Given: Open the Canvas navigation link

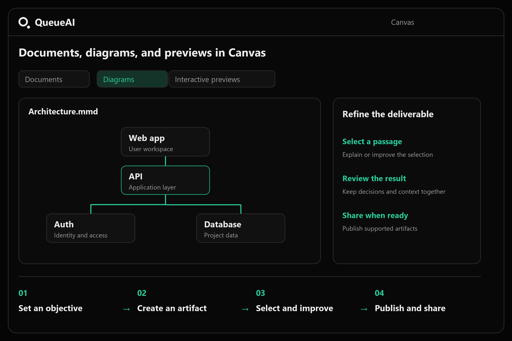Looking at the screenshot, I should point(402,22).
